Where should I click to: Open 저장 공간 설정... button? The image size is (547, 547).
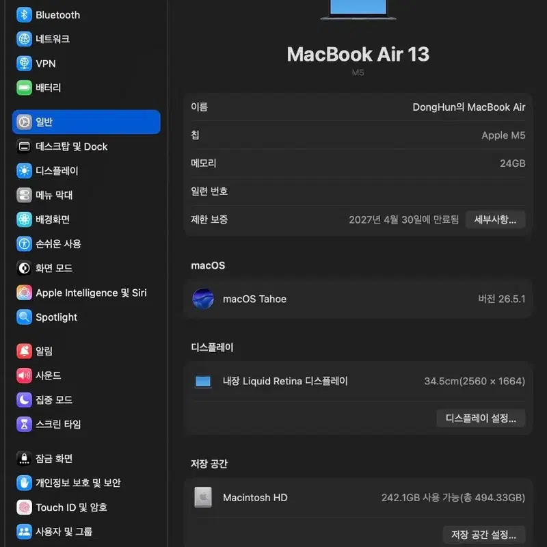[483, 534]
